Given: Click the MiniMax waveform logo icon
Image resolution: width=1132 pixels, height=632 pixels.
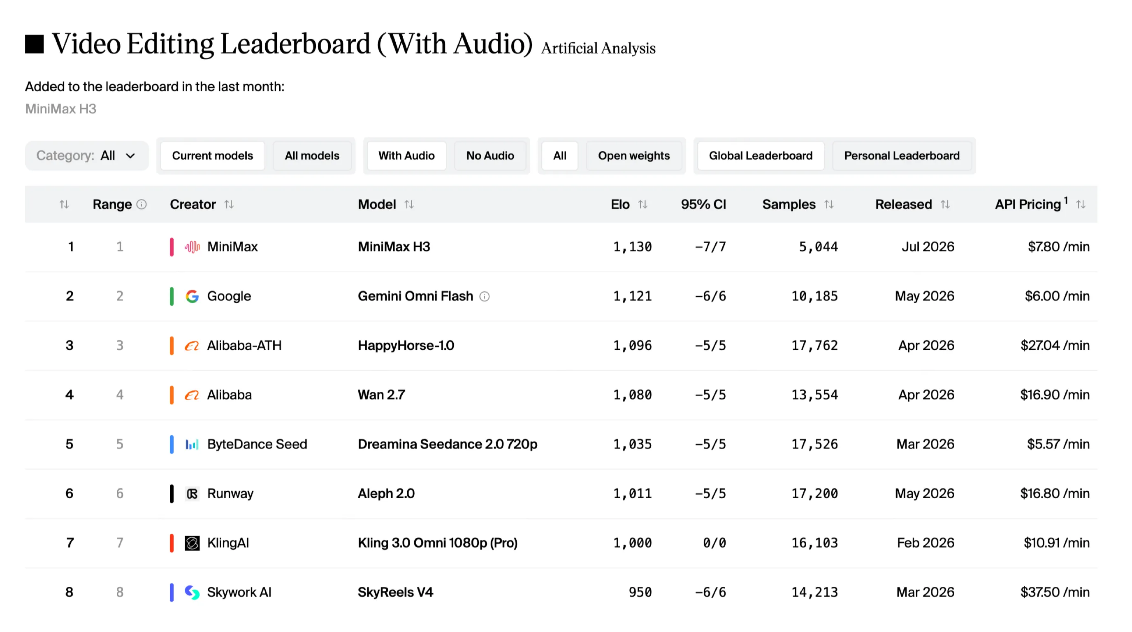Looking at the screenshot, I should 192,247.
